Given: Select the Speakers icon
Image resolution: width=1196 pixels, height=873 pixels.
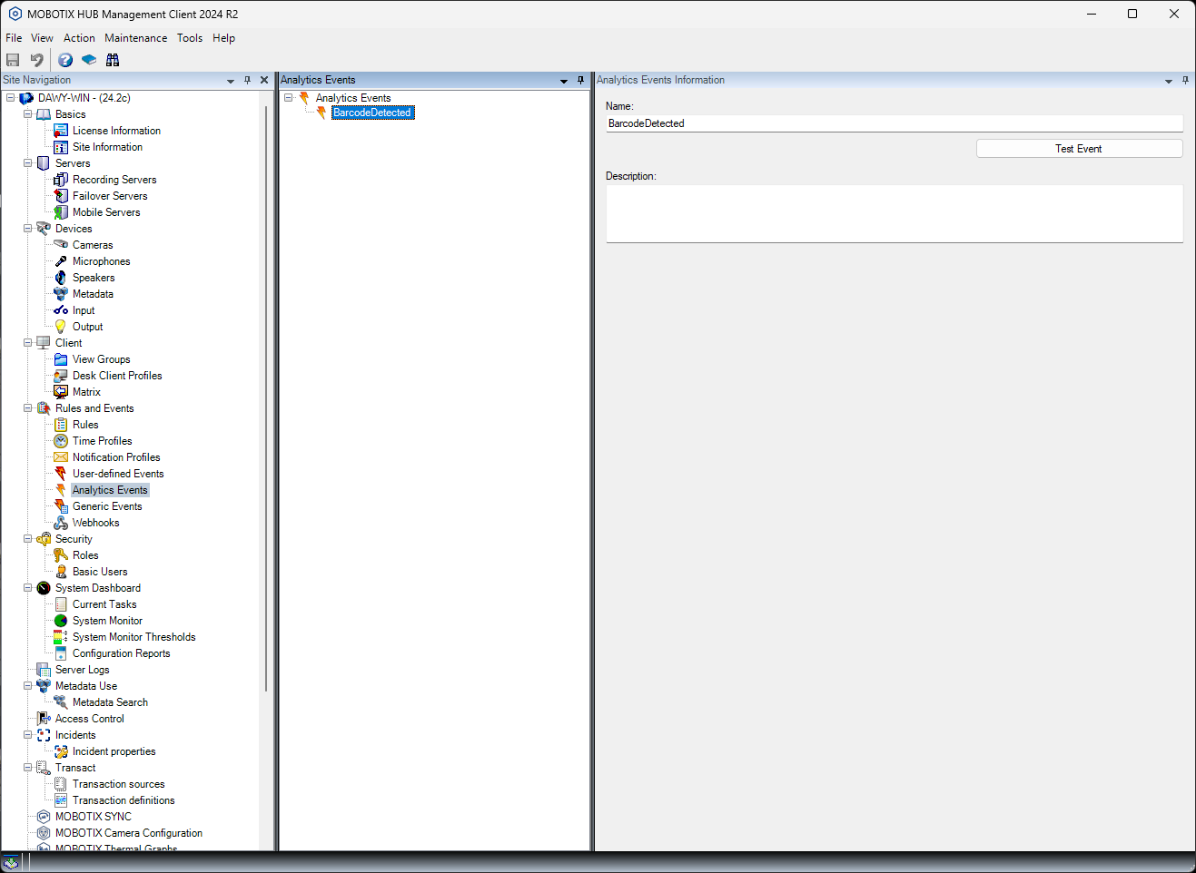Looking at the screenshot, I should 61,278.
